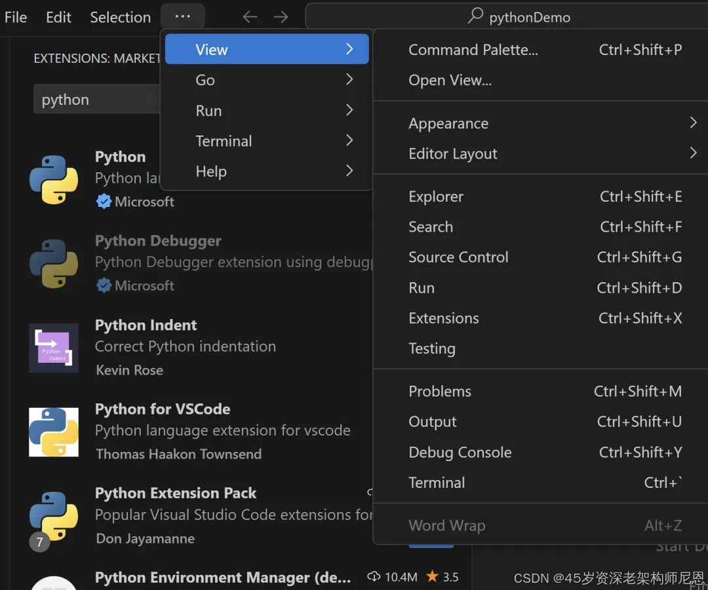708x590 pixels.
Task: Choose Command Palette...
Action: point(542,50)
